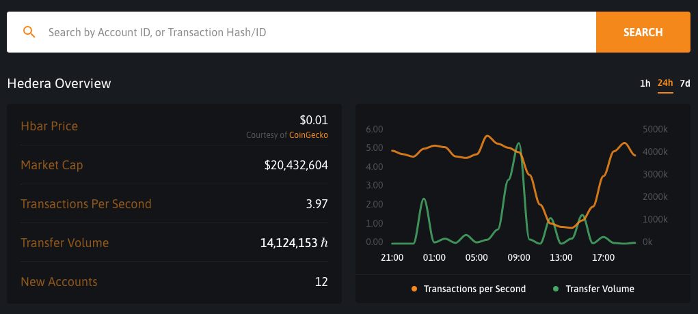Click the Market Cap row label
Screen dimensions: 698x314
pos(52,165)
